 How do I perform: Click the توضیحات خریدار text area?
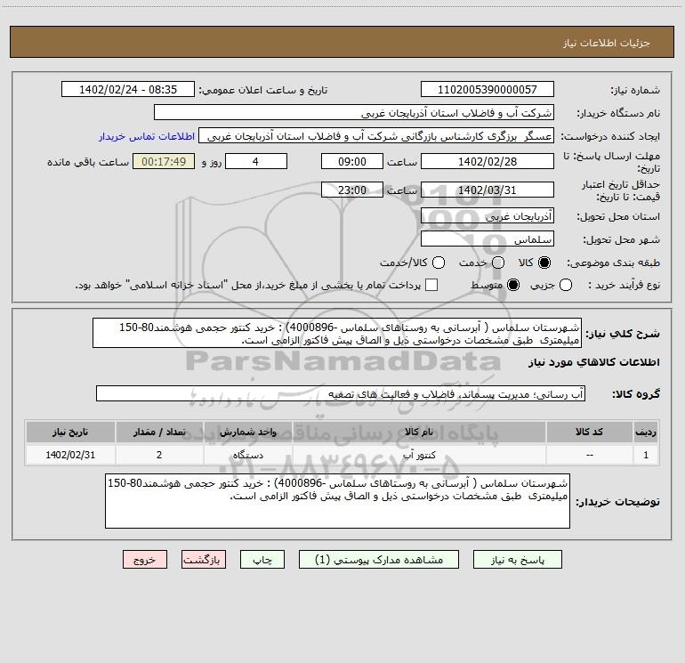[337, 501]
